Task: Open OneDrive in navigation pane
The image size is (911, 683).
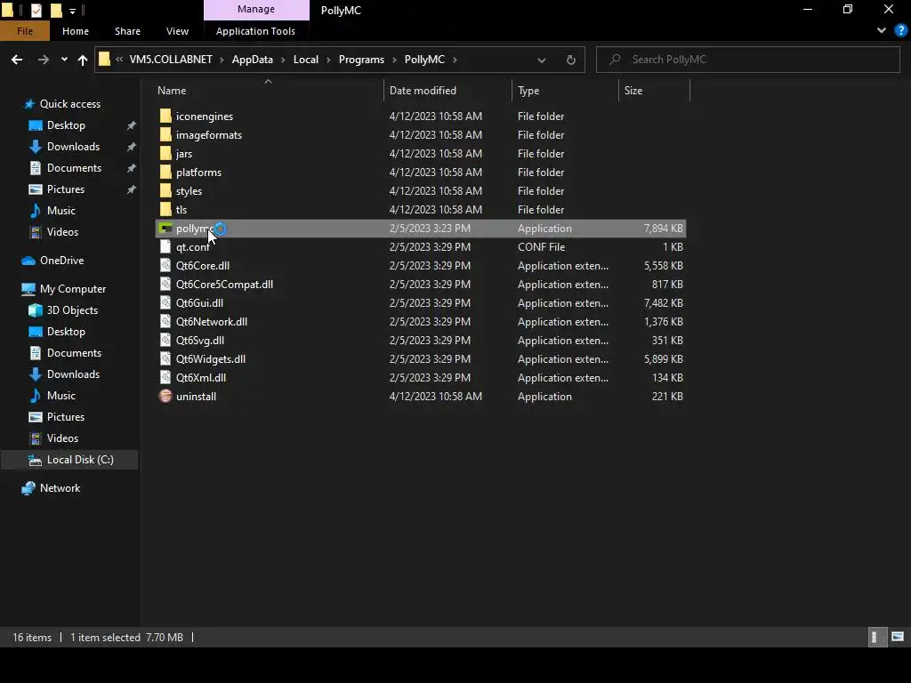Action: pyautogui.click(x=61, y=261)
